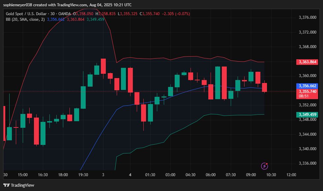
Task: Click the 3,368.000 price scale label
Action: coord(308,47)
